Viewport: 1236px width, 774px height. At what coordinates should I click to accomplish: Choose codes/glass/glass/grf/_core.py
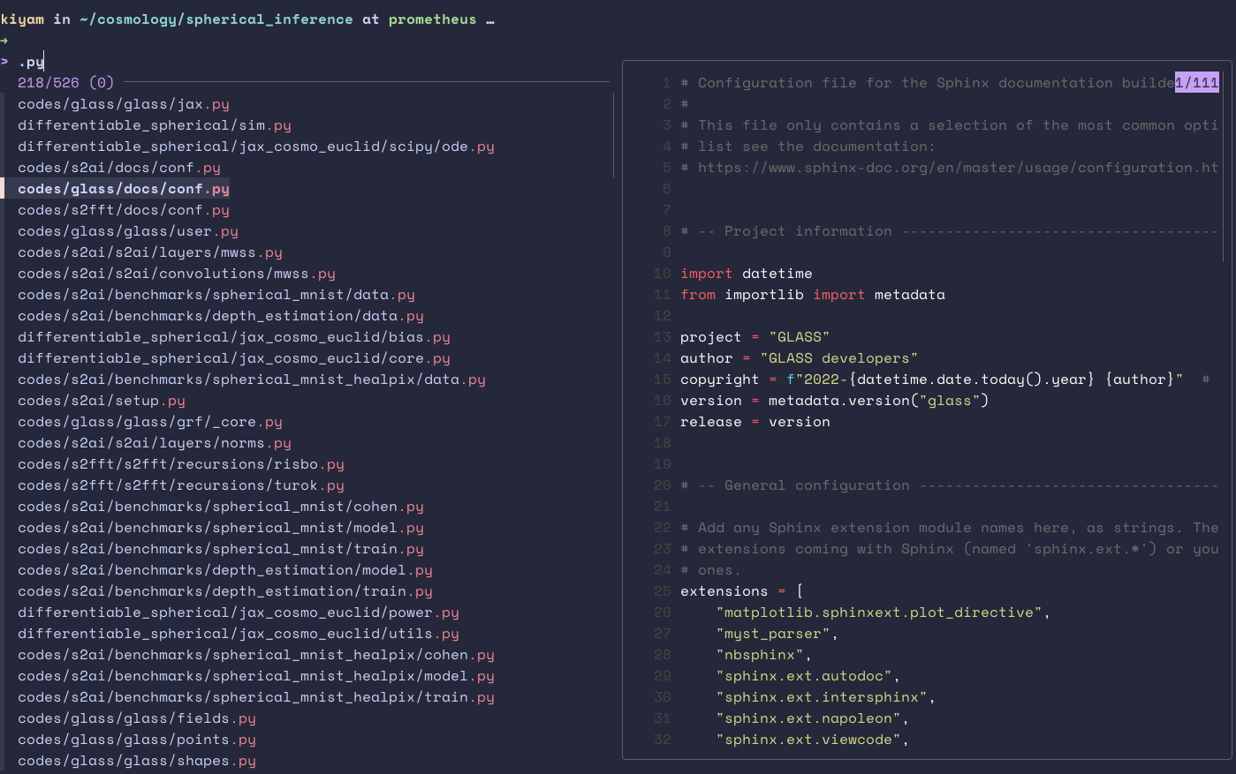tap(150, 422)
